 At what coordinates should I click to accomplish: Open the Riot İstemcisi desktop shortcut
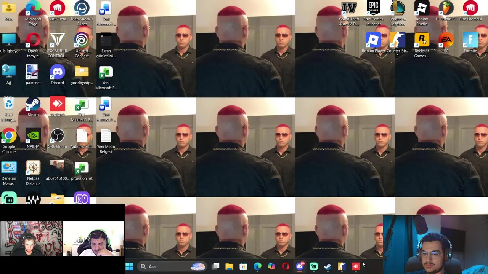[x=470, y=11]
